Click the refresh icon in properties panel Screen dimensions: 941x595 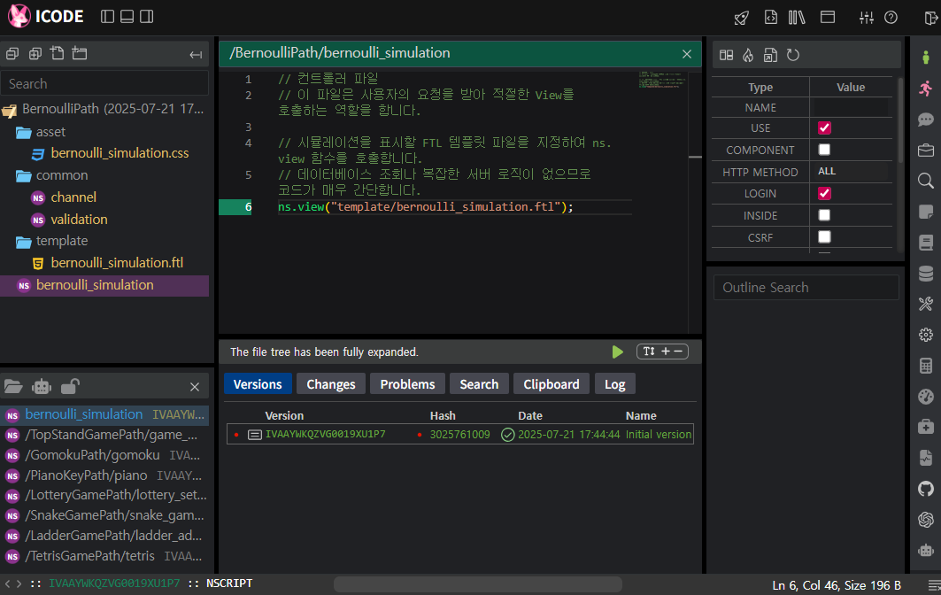pyautogui.click(x=793, y=55)
